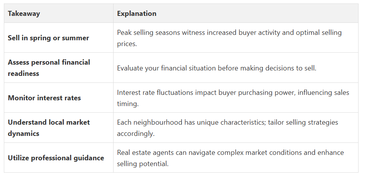
Task: Click the Takeaway column header
Action: 58,13
